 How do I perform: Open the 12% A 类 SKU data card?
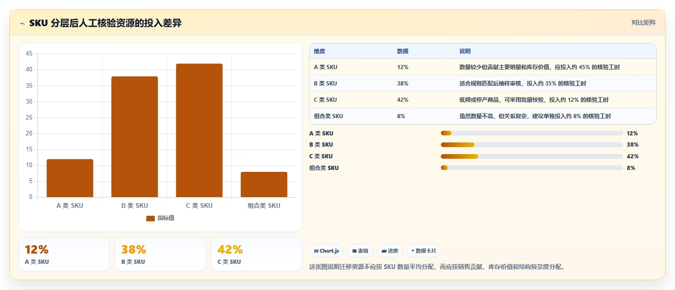64,254
